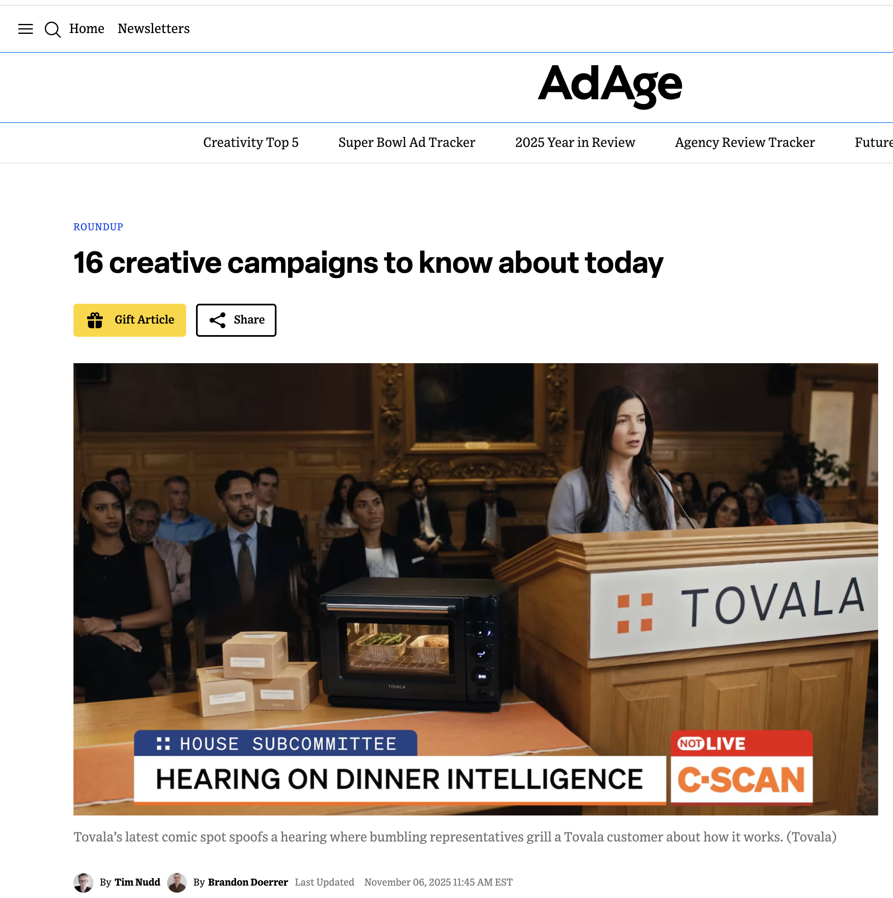Viewport: 893px width, 898px height.
Task: Click the AdAge logo
Action: pos(610,86)
